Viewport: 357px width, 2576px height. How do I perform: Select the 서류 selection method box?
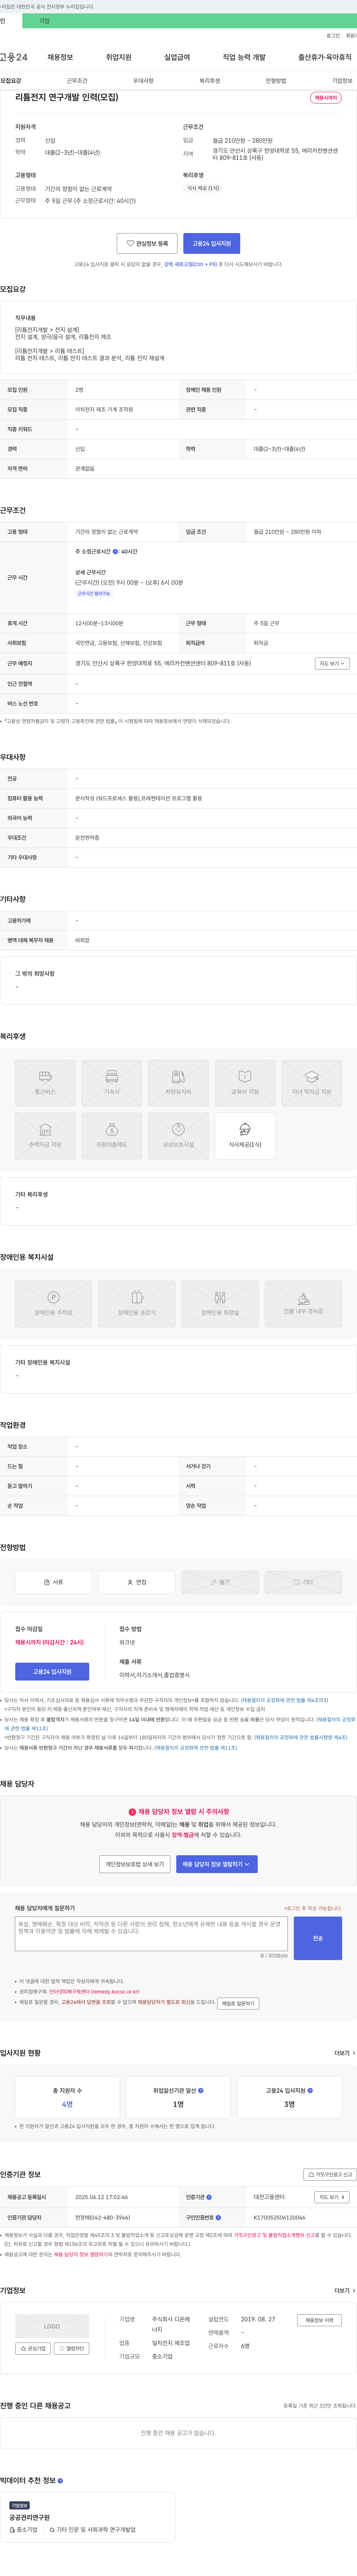coord(53,1582)
